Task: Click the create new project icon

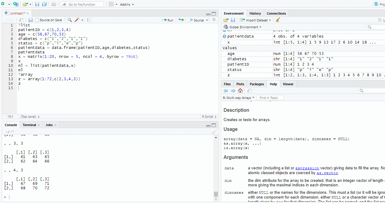Action: (x=16, y=4)
